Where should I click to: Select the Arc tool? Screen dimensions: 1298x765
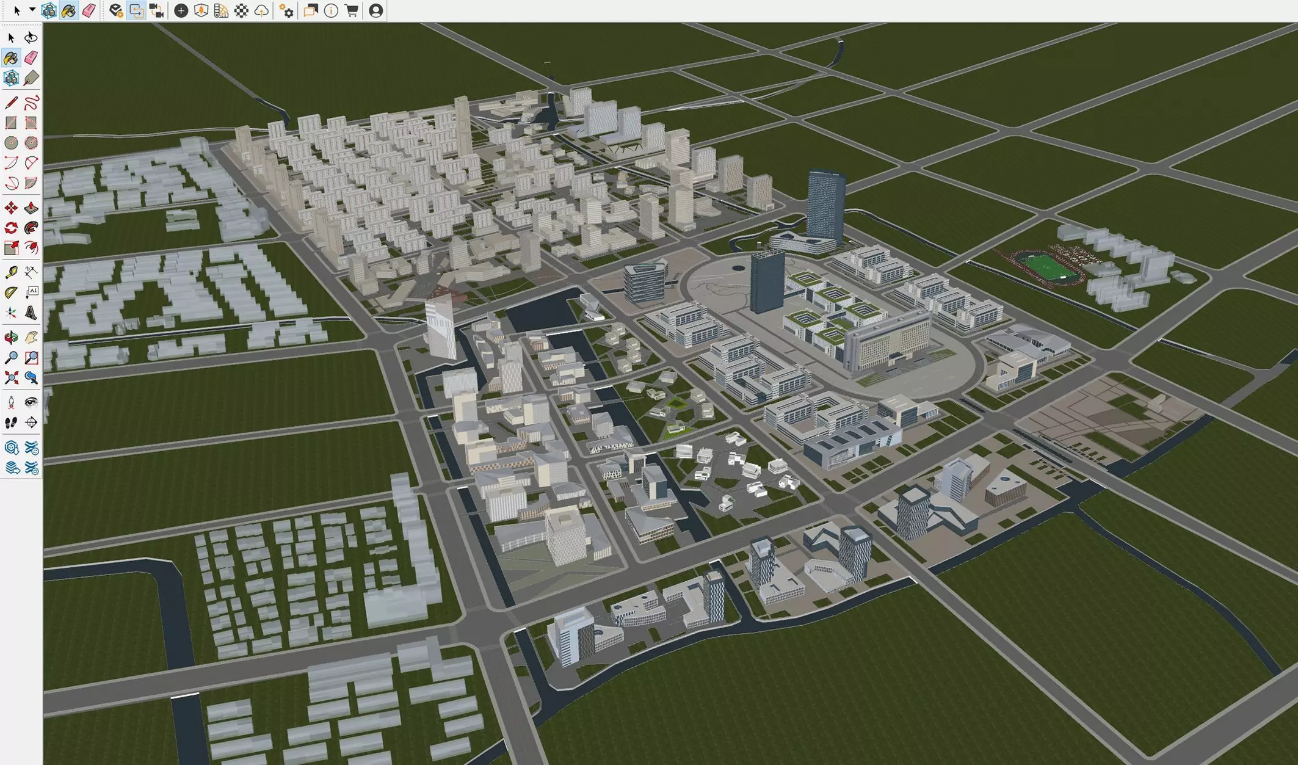click(11, 163)
